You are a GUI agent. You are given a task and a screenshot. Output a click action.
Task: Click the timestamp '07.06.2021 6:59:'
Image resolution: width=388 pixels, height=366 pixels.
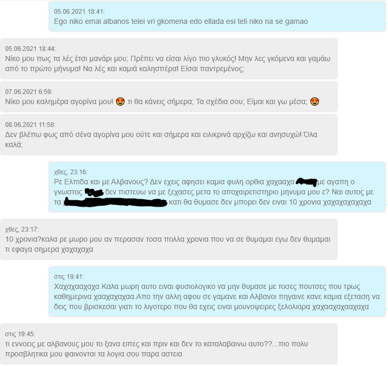pos(29,92)
